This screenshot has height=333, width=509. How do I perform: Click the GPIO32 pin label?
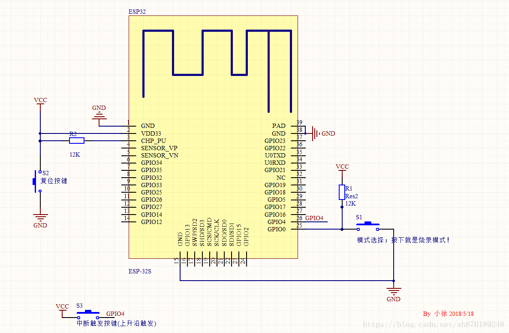(x=152, y=178)
